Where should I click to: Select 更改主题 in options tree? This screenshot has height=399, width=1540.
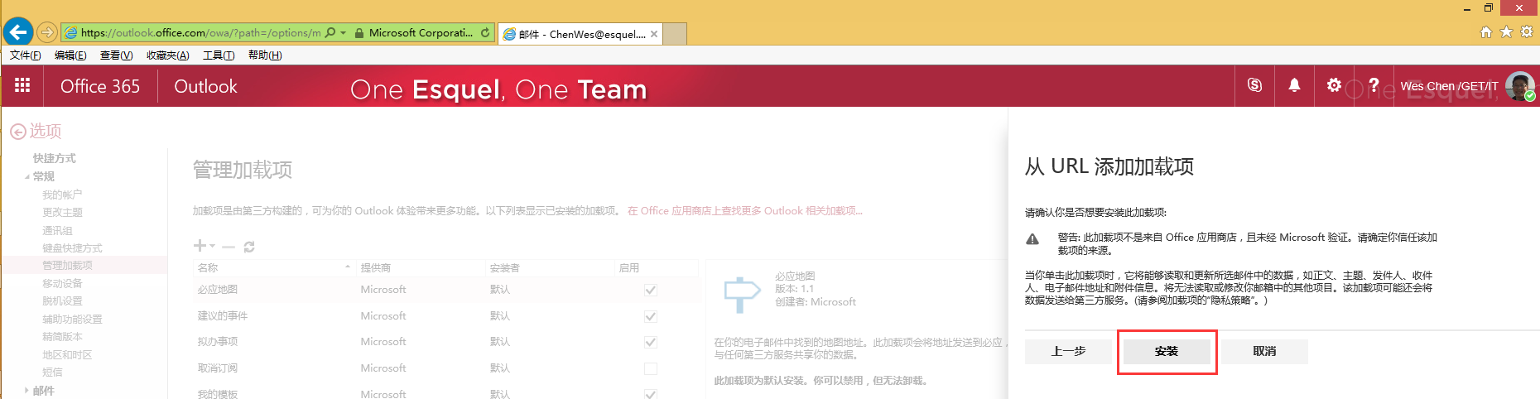tap(62, 213)
